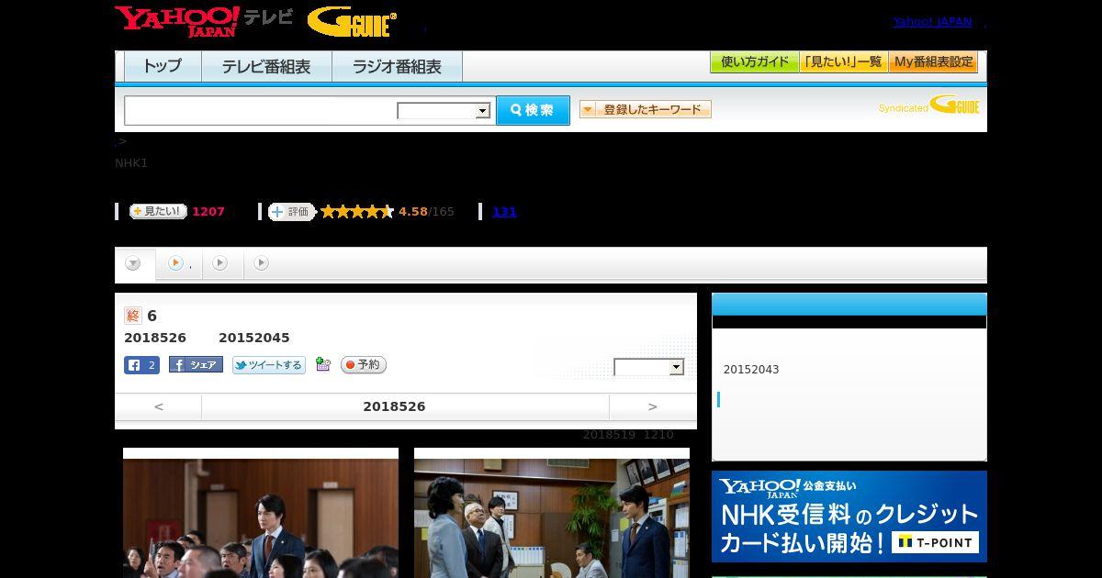1102x578 pixels.
Task: Click the 見たい! plus button
Action: pyautogui.click(x=158, y=211)
